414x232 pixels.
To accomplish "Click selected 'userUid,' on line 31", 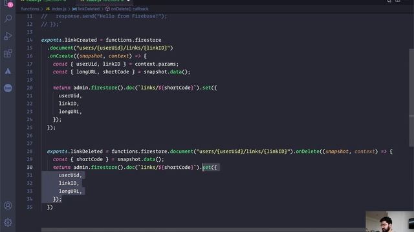I will [71, 175].
